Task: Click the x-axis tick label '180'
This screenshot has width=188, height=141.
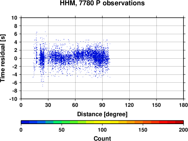Action: point(183,105)
